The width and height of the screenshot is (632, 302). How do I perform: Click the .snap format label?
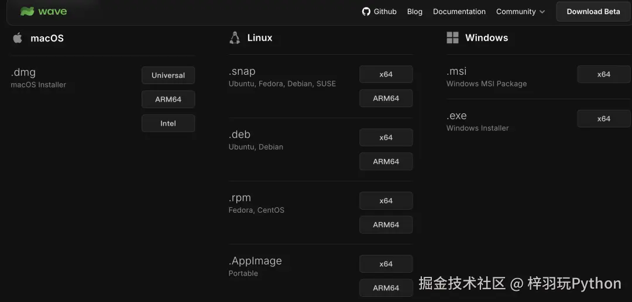[242, 72]
